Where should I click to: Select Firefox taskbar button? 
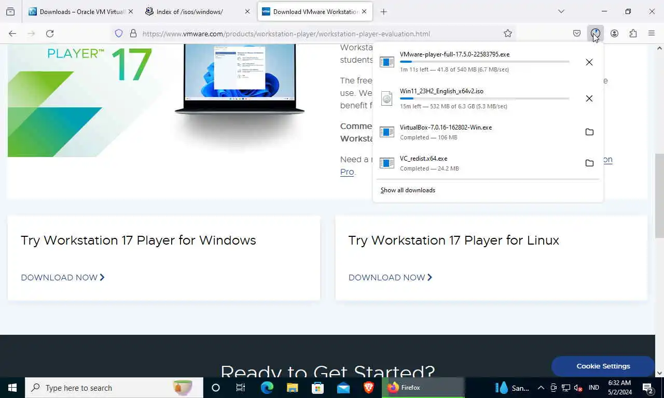tap(423, 388)
